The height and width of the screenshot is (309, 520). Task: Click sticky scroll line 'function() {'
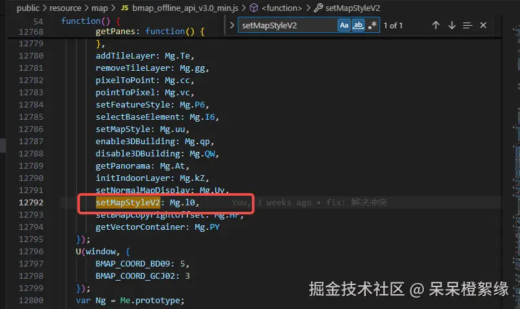[x=91, y=21]
